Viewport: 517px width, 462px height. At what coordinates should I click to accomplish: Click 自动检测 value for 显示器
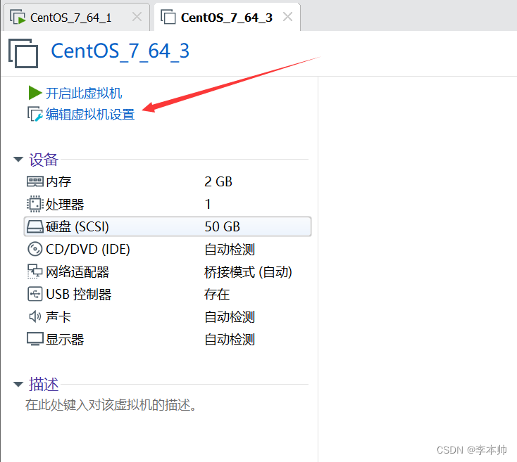(x=230, y=339)
